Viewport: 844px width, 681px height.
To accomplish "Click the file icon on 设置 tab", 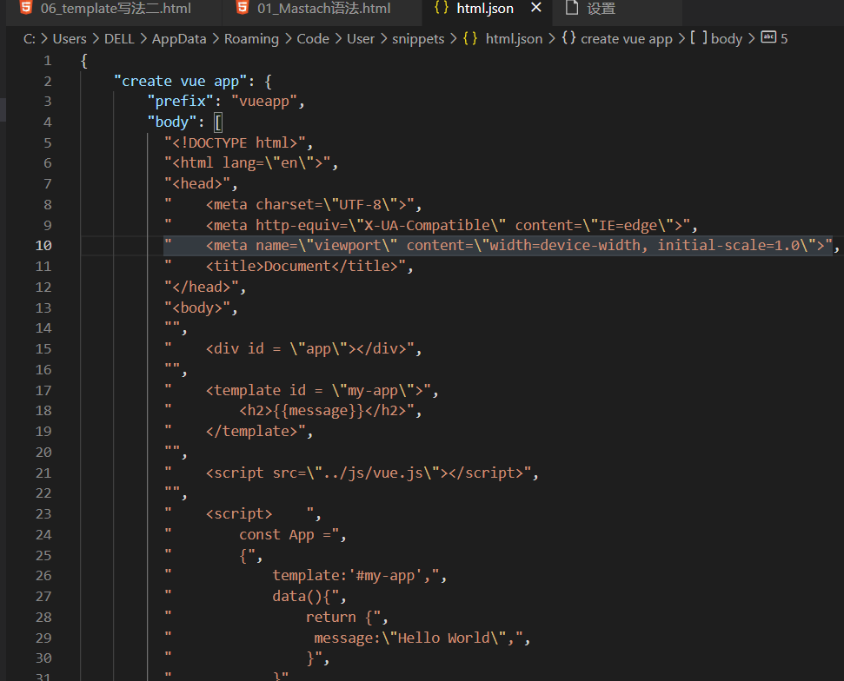I will coord(572,8).
